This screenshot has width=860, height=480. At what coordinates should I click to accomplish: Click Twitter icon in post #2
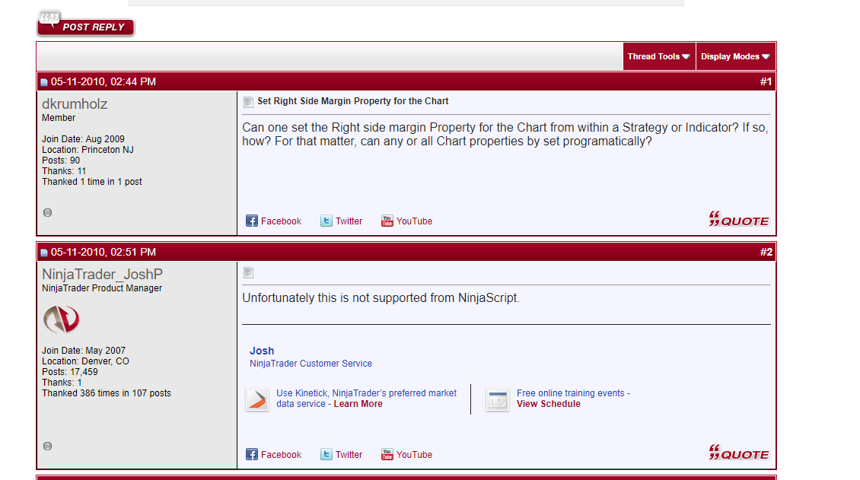pyautogui.click(x=326, y=454)
